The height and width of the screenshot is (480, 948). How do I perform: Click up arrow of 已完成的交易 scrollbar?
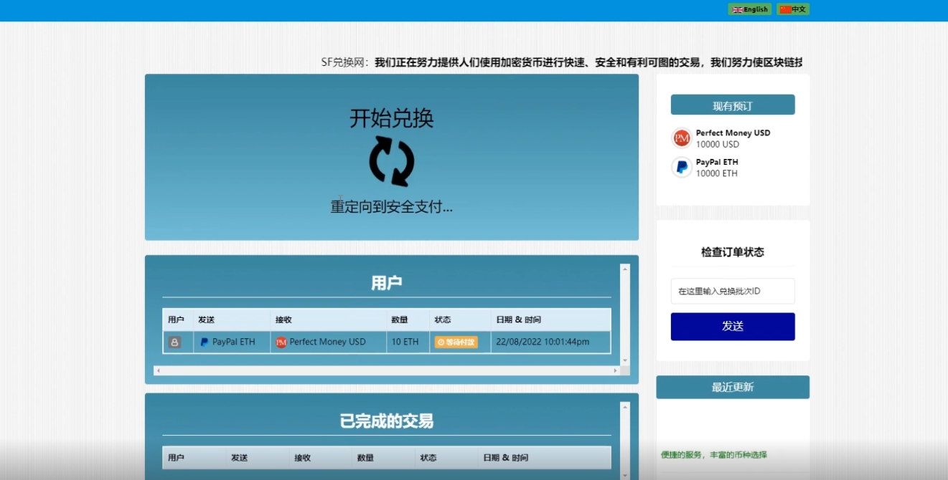point(624,407)
